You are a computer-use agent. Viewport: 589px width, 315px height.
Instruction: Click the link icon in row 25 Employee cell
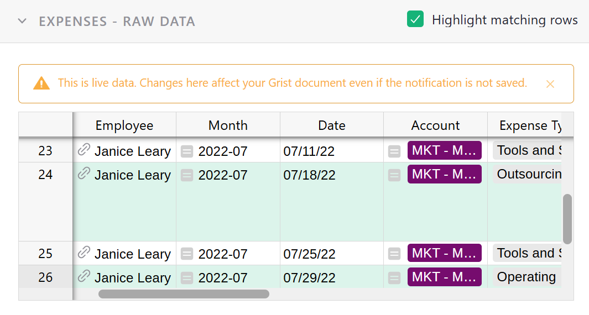pos(84,253)
